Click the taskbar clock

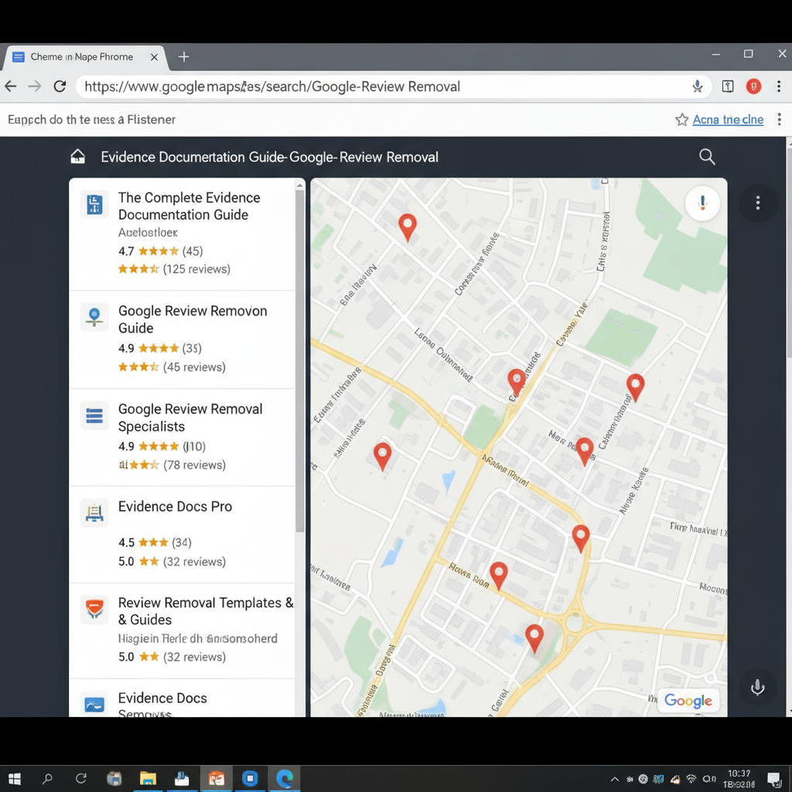(x=739, y=779)
